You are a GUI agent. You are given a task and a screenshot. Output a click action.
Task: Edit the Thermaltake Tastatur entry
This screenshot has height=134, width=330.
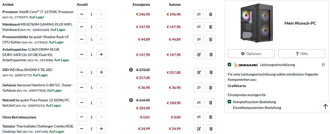pos(199,129)
